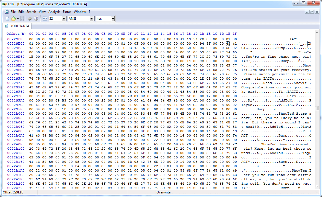Click the Open file folder icon

pyautogui.click(x=13, y=19)
